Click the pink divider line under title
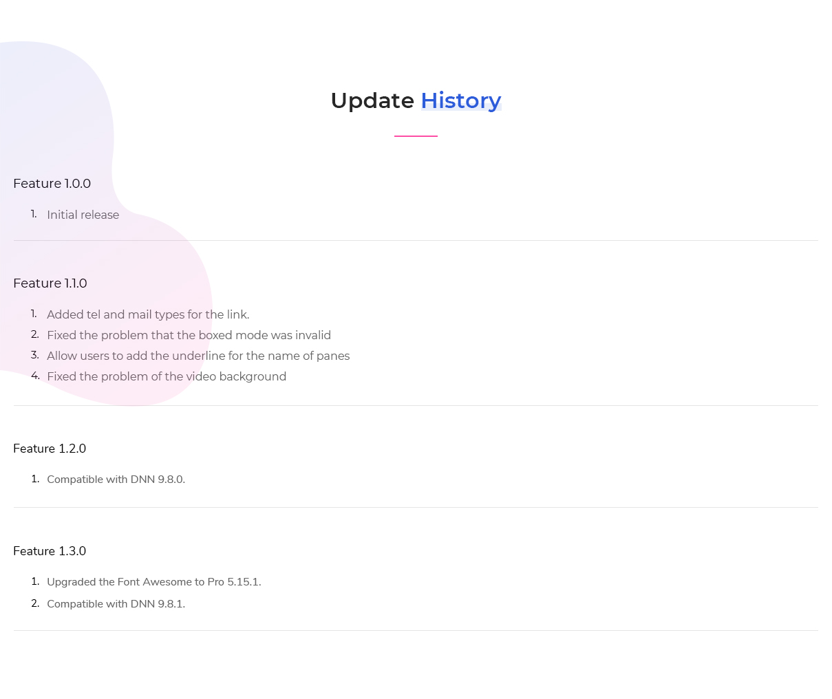 point(416,136)
